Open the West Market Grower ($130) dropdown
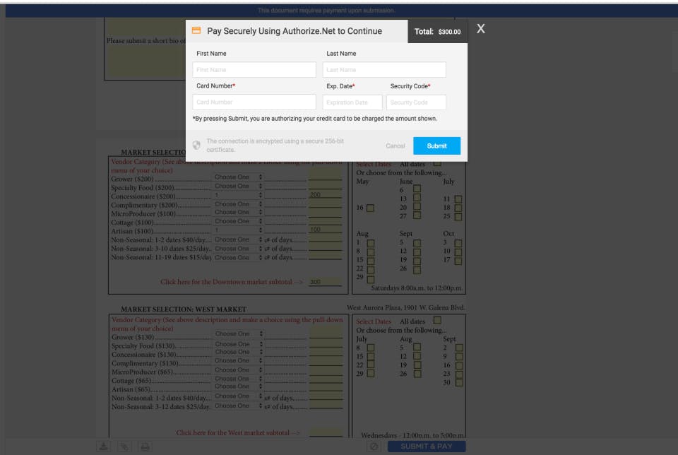The width and height of the screenshot is (678, 455). [238, 334]
